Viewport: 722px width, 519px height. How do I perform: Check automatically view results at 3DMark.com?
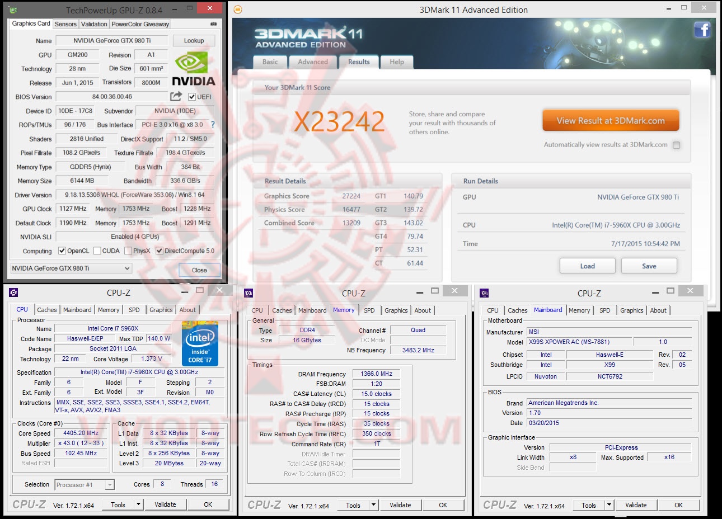[x=676, y=145]
